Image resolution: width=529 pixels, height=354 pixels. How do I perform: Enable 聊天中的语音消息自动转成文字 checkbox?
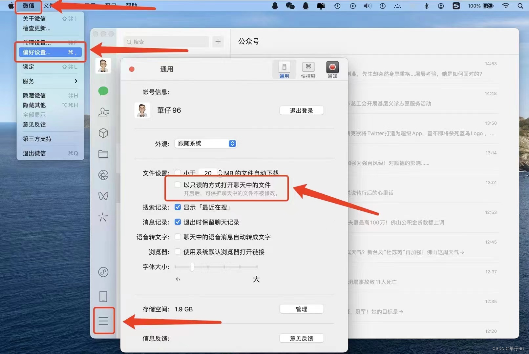[178, 237]
